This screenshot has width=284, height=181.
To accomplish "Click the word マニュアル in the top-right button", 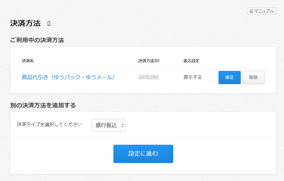I will (x=264, y=11).
